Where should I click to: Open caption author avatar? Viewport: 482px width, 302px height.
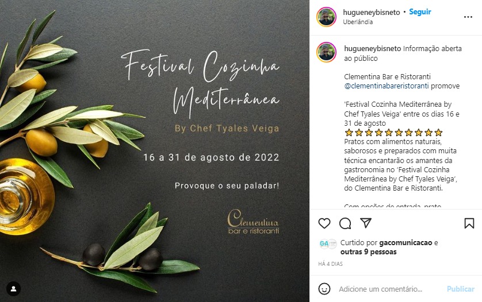[x=326, y=52]
